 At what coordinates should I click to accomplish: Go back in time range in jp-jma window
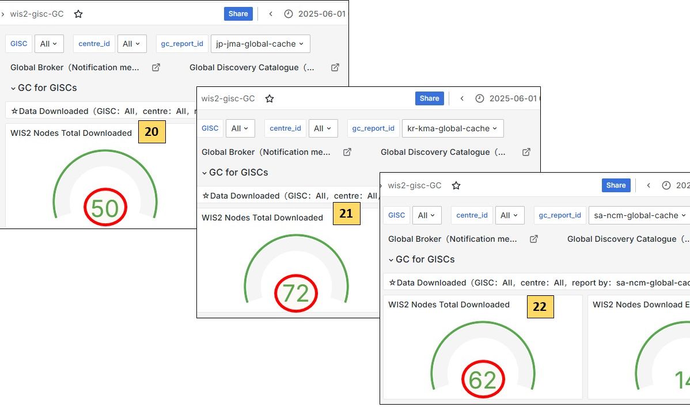click(271, 14)
